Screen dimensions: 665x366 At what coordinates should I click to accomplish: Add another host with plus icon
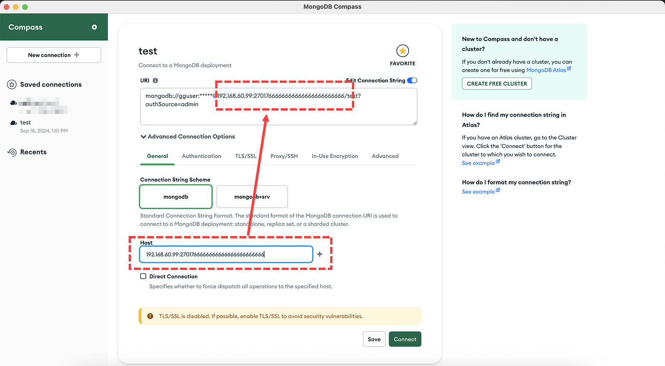(320, 254)
